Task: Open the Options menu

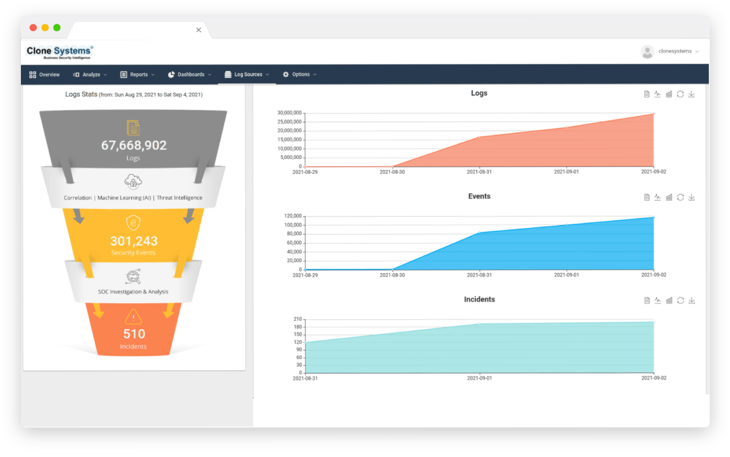Action: (300, 75)
